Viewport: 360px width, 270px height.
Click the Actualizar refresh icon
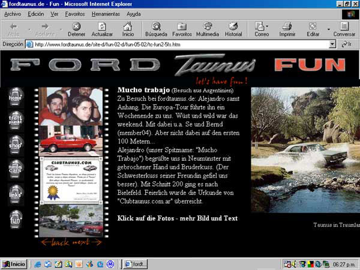[x=102, y=26]
